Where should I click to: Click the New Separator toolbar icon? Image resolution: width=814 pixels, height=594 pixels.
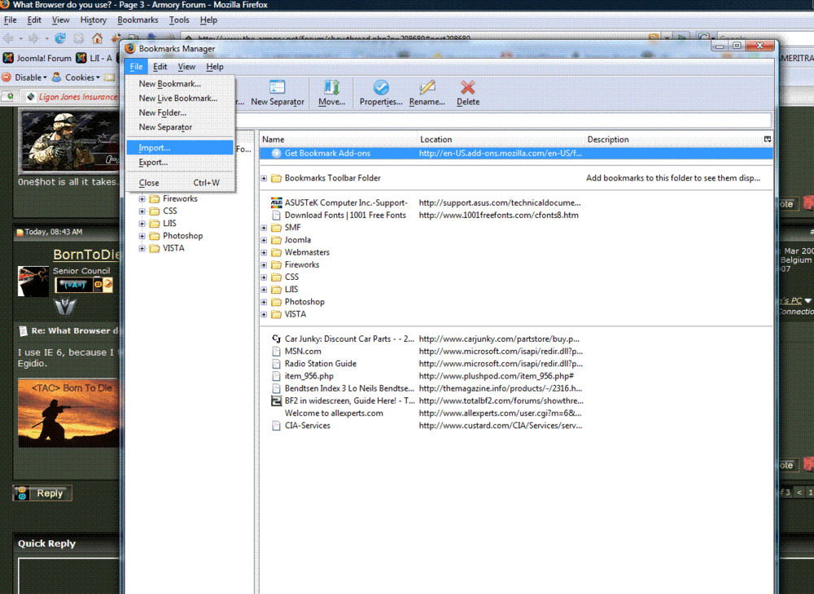(x=277, y=88)
